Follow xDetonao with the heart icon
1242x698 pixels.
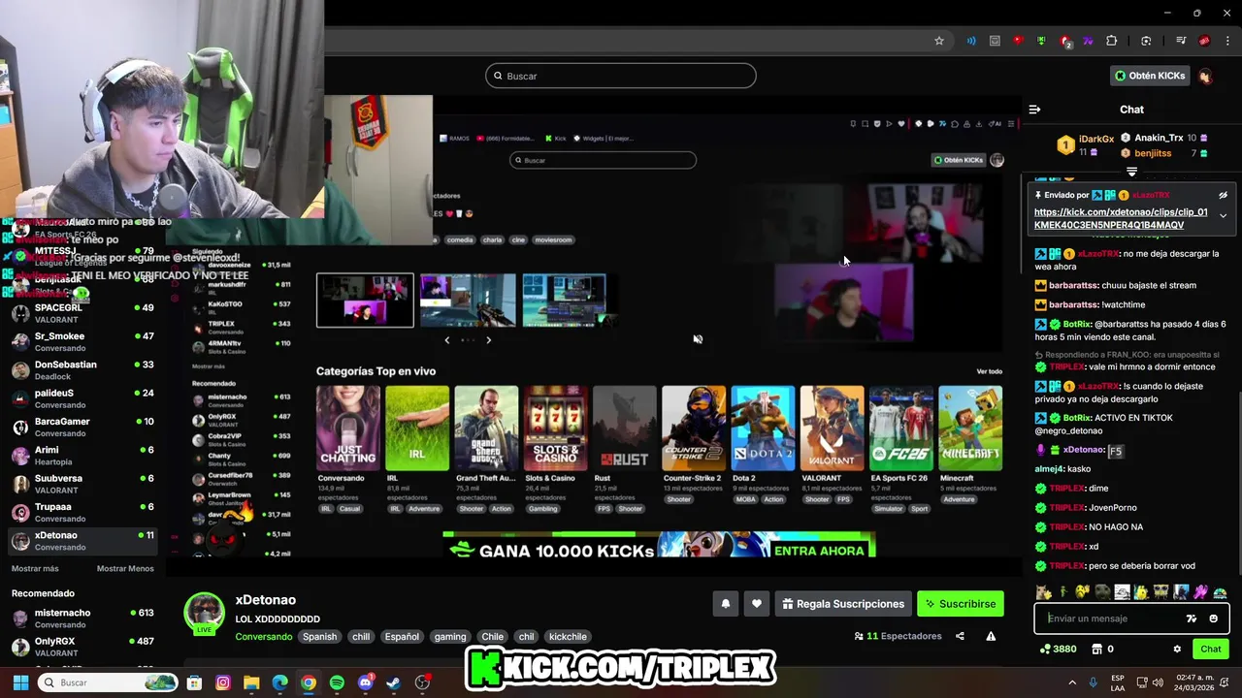[757, 604]
